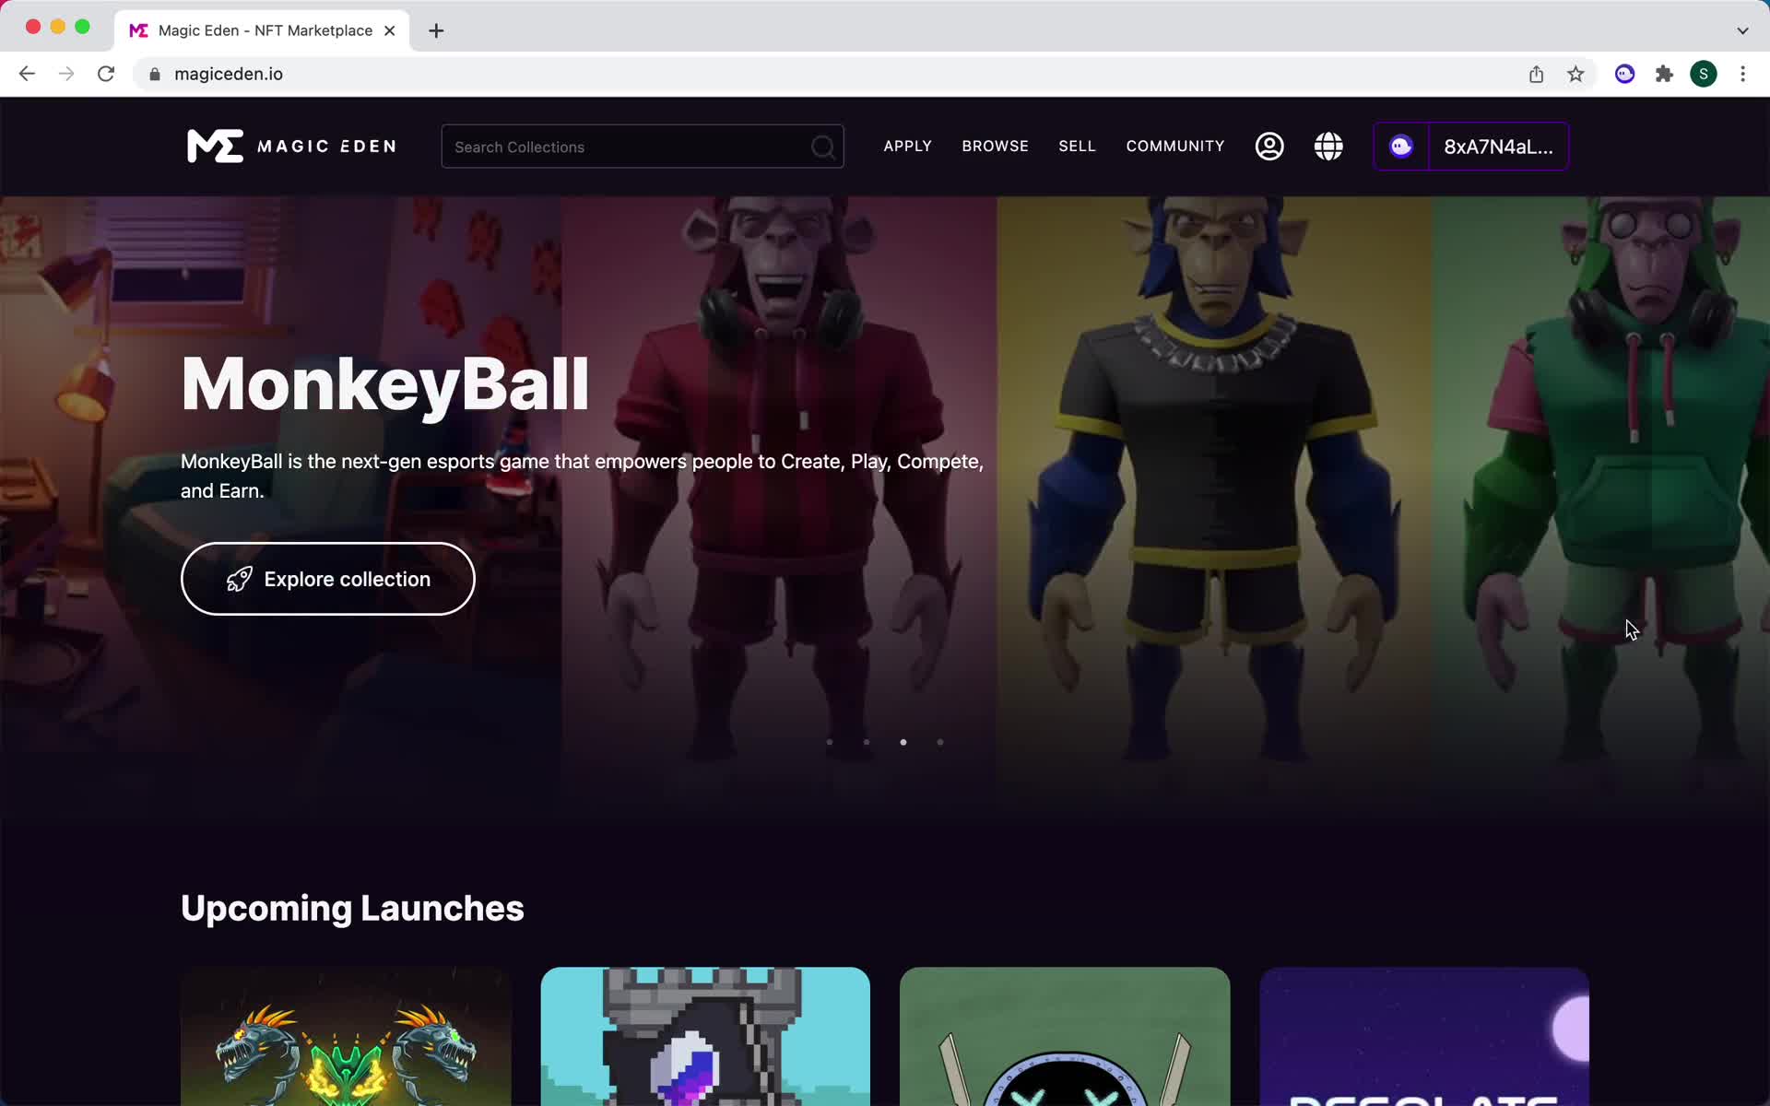Viewport: 1770px width, 1106px height.
Task: Click the SELL navigation link
Action: click(1077, 147)
